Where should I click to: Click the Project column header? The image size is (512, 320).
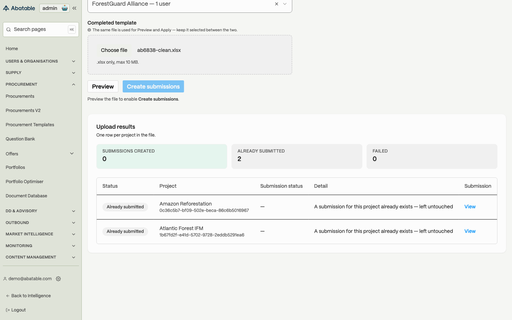click(x=168, y=186)
